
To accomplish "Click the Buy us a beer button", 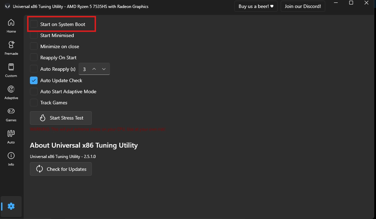I will [x=256, y=7].
